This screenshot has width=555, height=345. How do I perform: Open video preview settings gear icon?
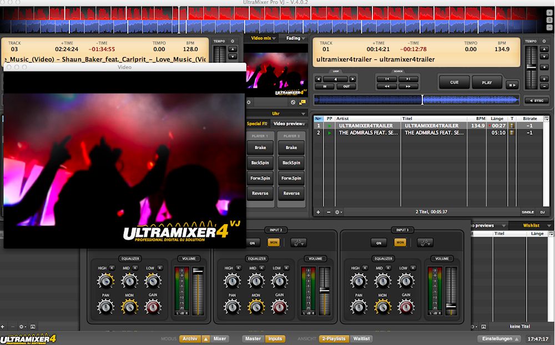[249, 102]
